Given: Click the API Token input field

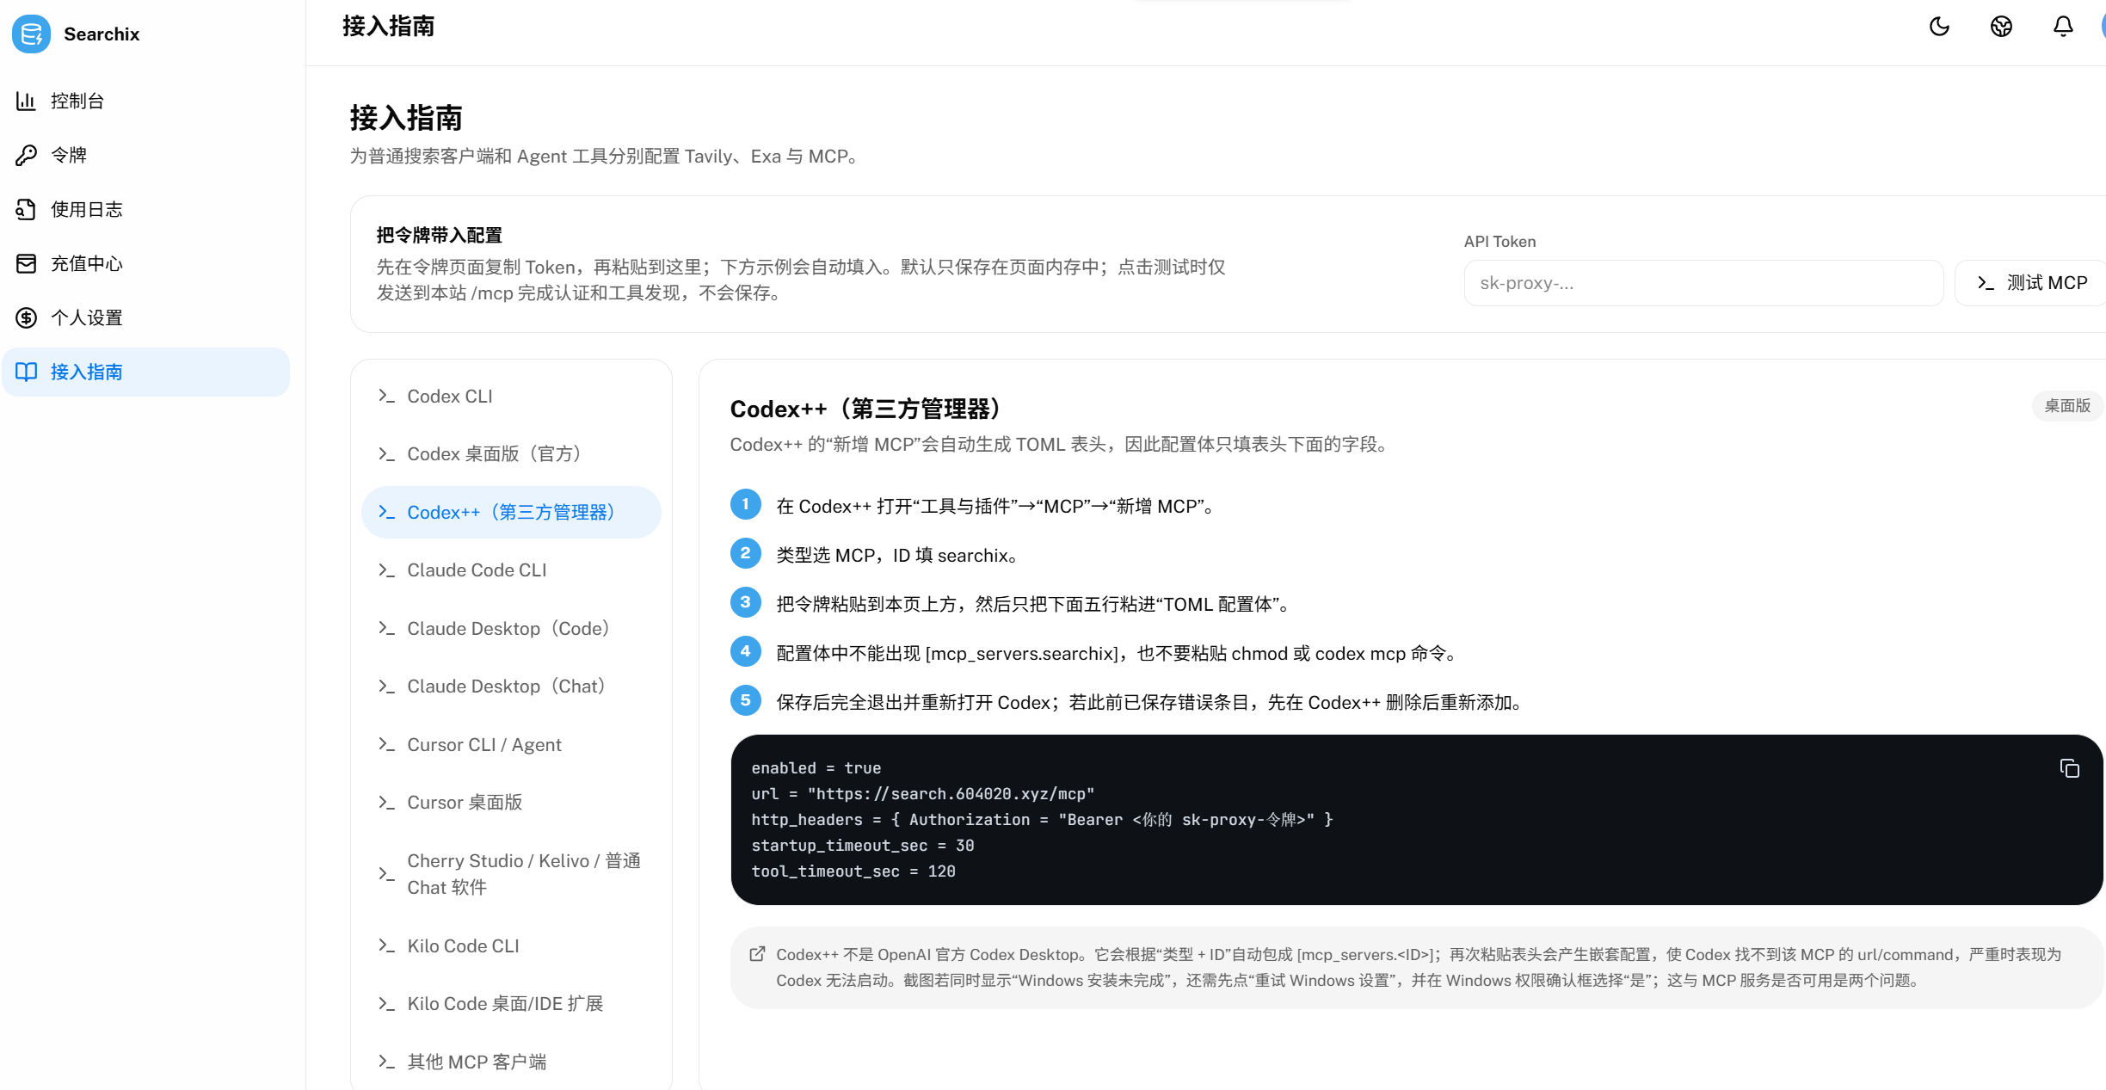Looking at the screenshot, I should 1703,283.
